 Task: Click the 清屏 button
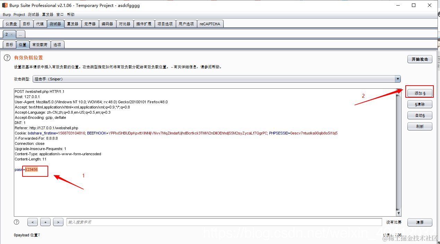(x=420, y=223)
